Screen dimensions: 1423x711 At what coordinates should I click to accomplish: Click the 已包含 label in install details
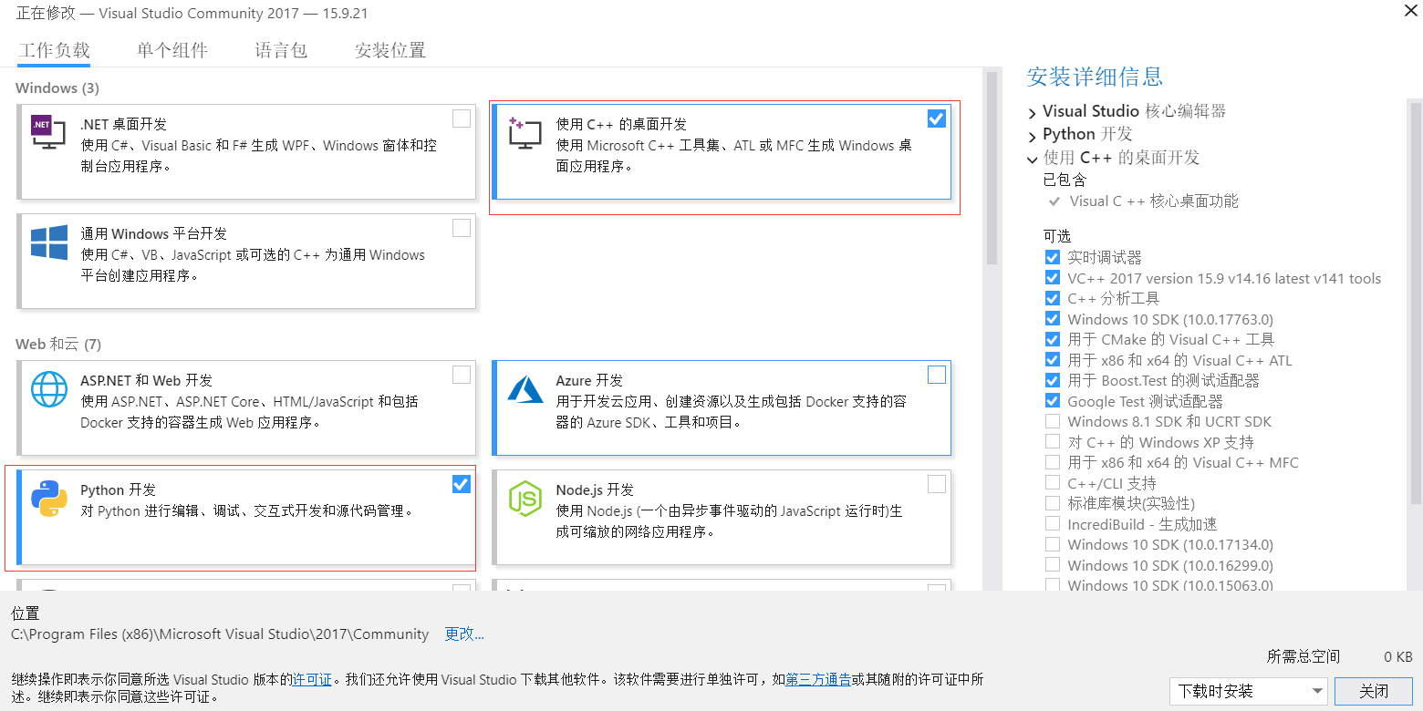click(x=1065, y=180)
